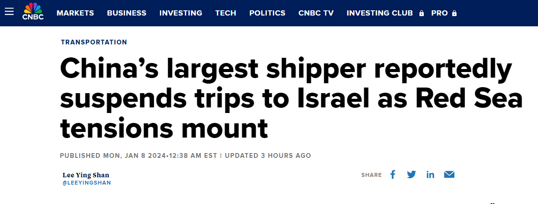
Task: Share article on LinkedIn
Action: coord(430,175)
